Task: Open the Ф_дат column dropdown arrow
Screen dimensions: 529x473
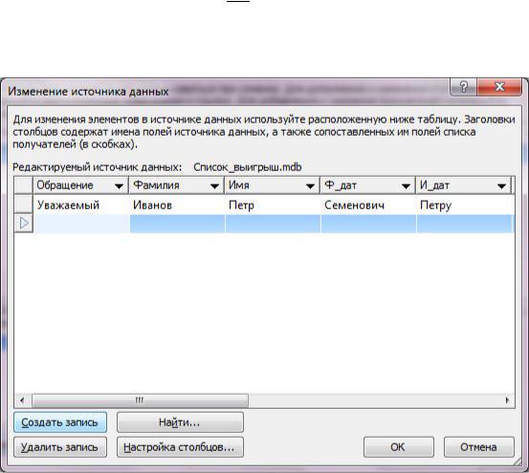Action: (x=406, y=186)
